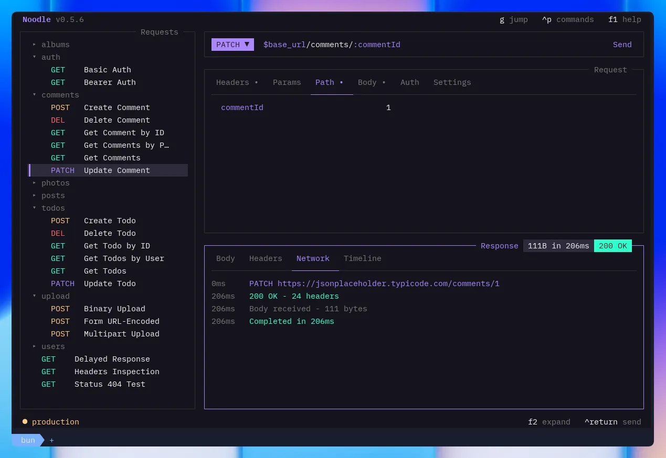
Task: Open the Form URL-Encoded request
Action: point(108,321)
